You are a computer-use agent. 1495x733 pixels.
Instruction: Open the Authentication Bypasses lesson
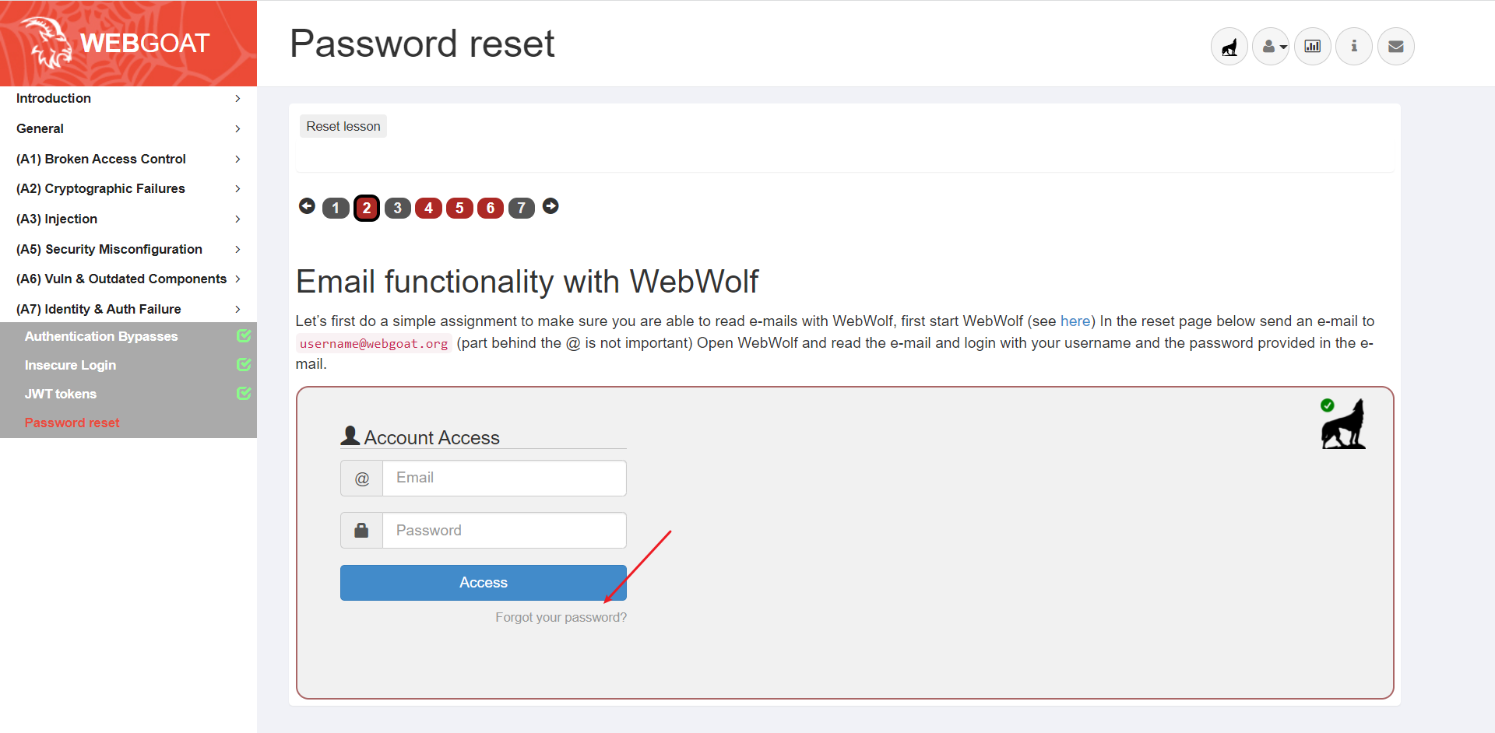pos(101,336)
